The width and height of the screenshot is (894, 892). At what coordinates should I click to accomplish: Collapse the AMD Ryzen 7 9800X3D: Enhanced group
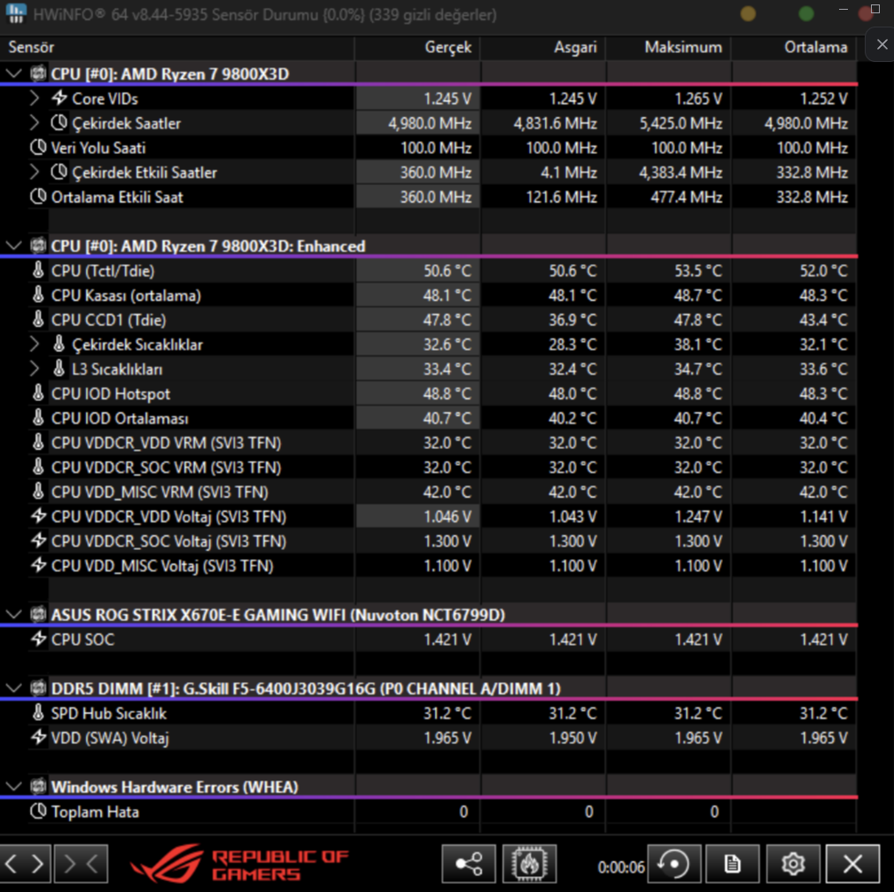click(x=13, y=245)
